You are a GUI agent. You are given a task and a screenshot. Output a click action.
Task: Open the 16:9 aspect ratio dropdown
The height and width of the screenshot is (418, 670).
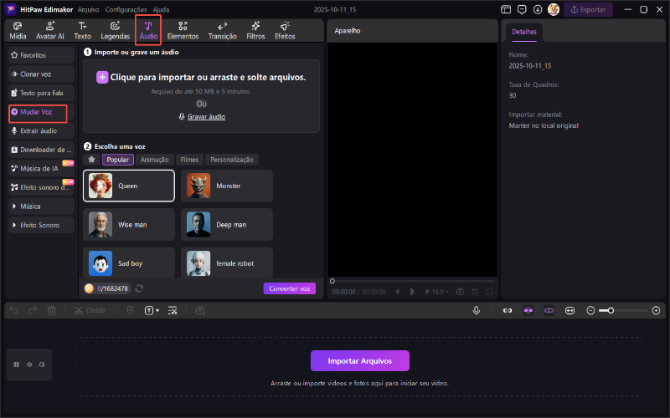click(x=440, y=292)
